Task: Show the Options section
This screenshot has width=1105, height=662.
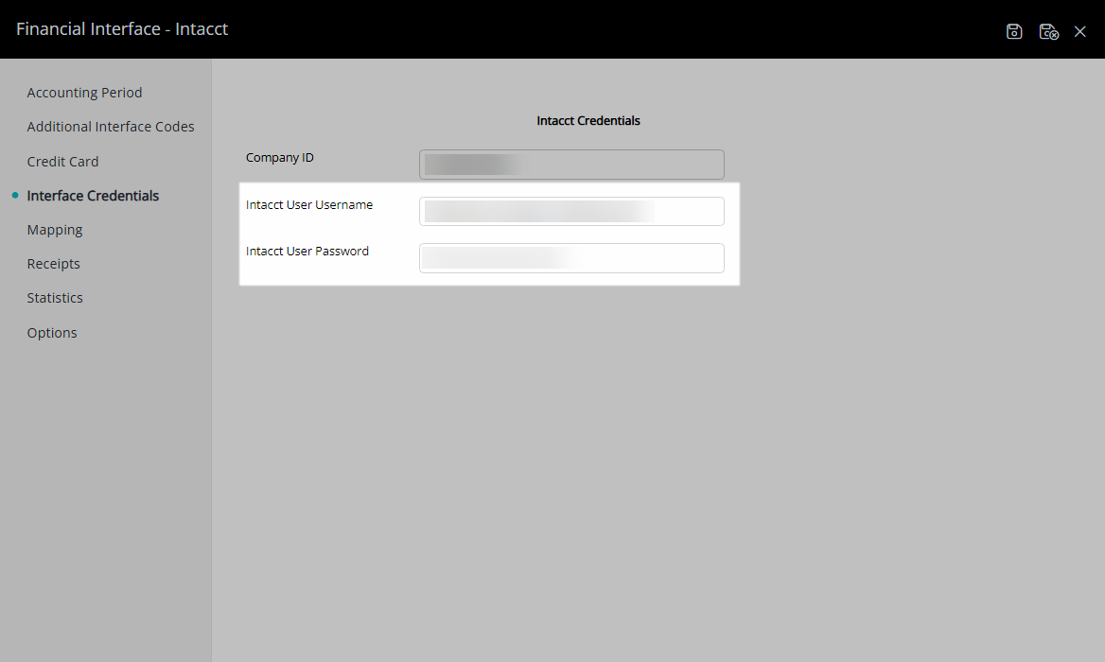Action: 52,332
